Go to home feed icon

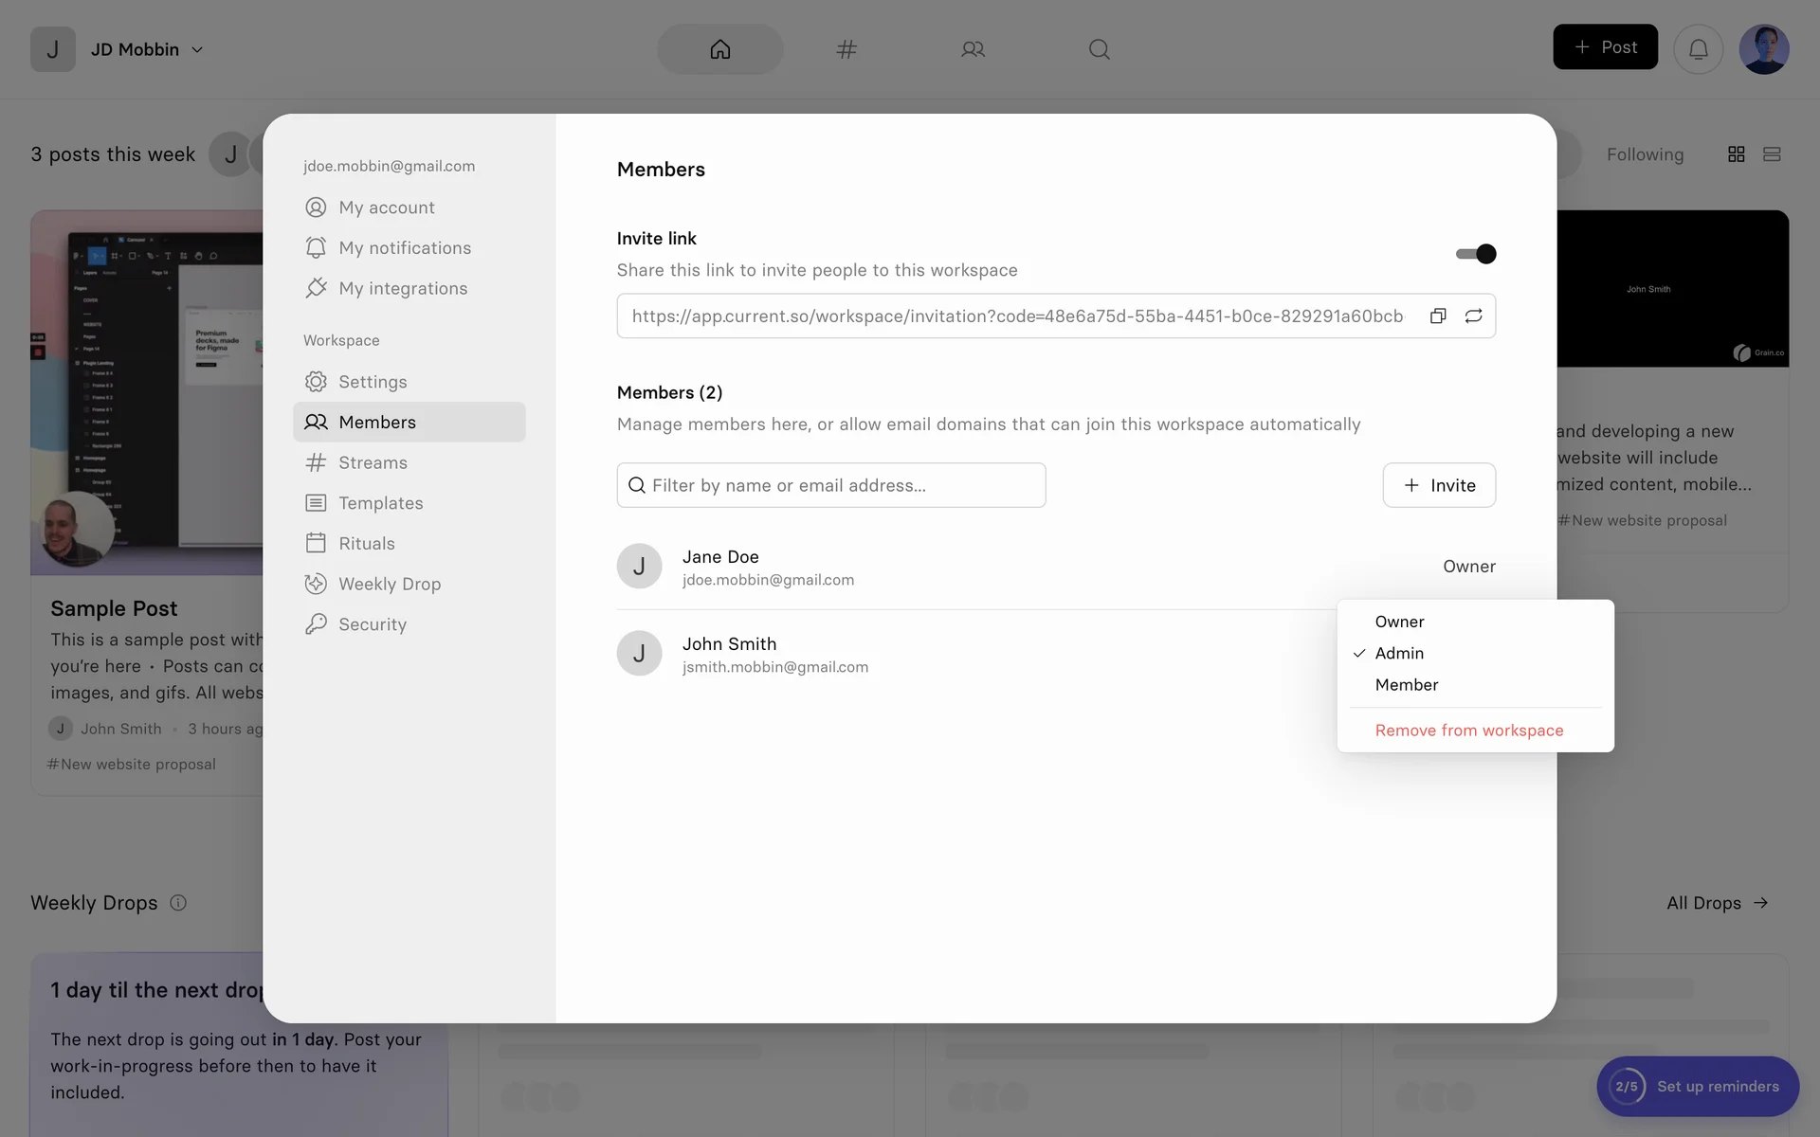pyautogui.click(x=720, y=48)
